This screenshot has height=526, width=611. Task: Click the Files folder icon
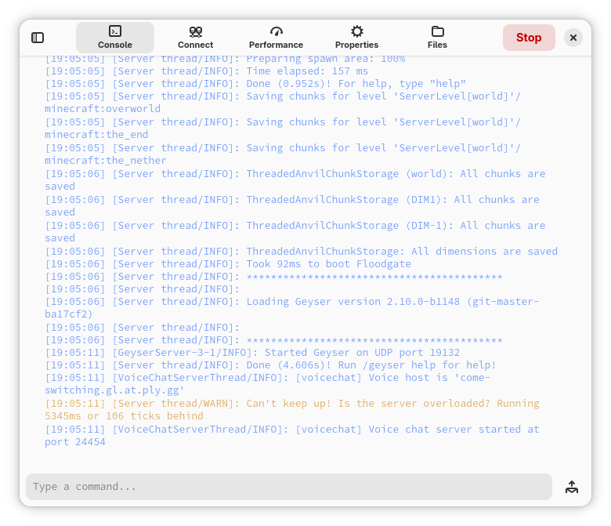[438, 31]
